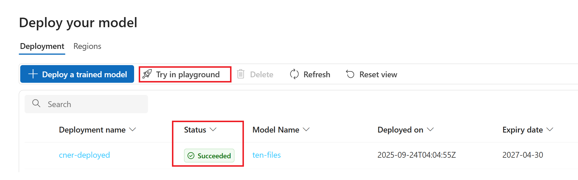Viewport: 578px width, 180px height.
Task: Expand the Status column filter chevron
Action: tap(214, 130)
